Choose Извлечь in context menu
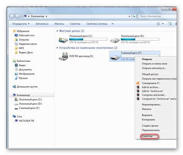The image size is (183, 155). pyautogui.click(x=146, y=109)
